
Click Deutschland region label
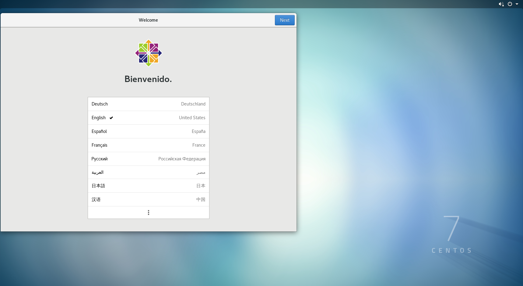193,104
